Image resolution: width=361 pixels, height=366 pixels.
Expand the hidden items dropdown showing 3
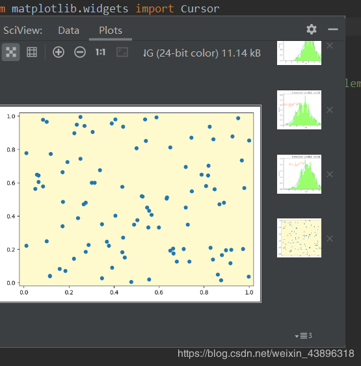coord(304,336)
